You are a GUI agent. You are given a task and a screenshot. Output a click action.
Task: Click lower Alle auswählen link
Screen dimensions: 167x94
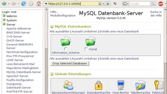point(59,58)
